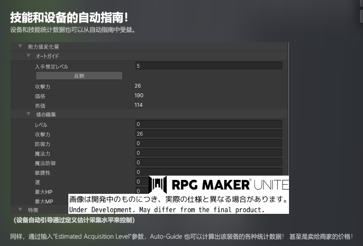Collapse the オートガイド subsection triangle
Screen dimensions: 363x246
[28, 56]
